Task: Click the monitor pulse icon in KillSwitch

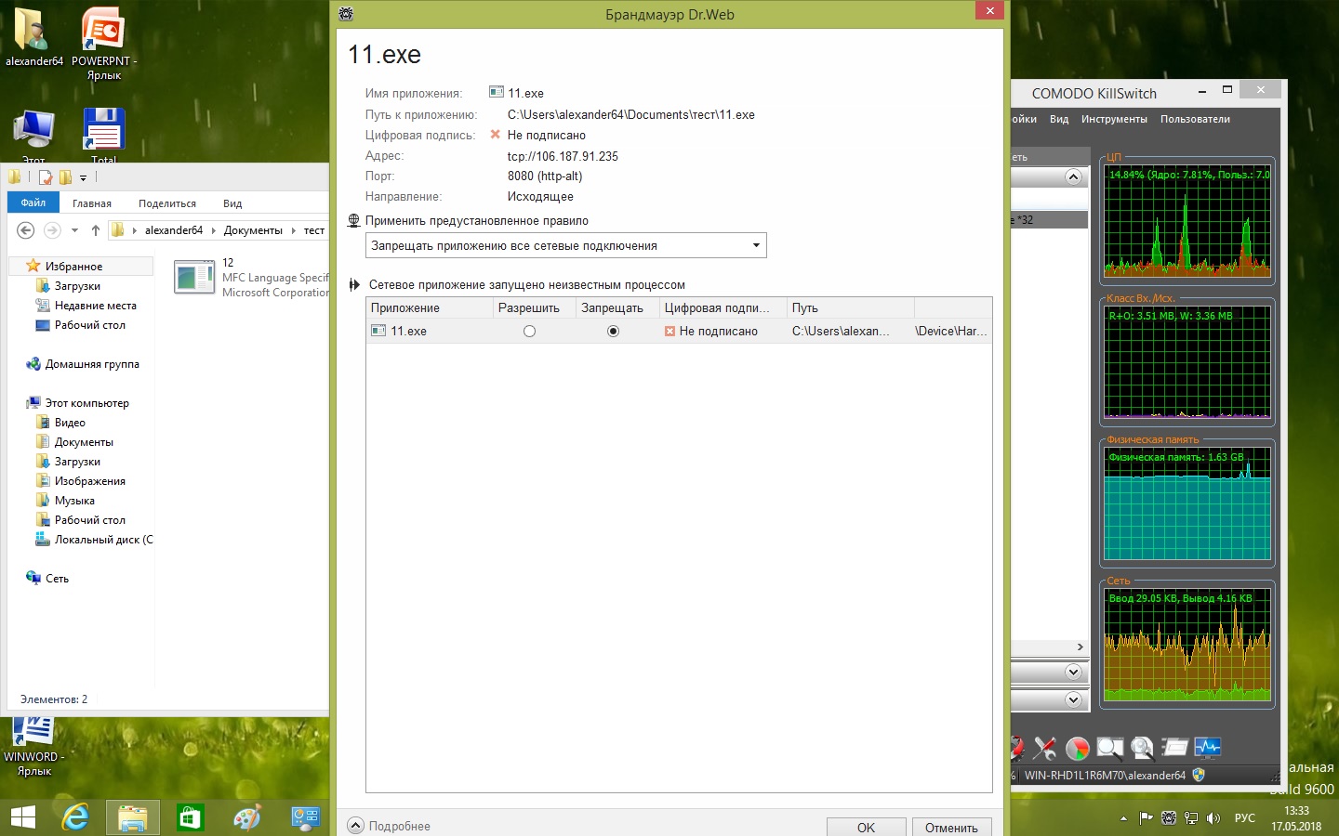Action: tap(1208, 747)
